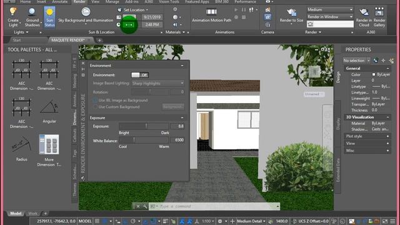
Task: Click the status bar settings gear icon
Action: (x=219, y=221)
